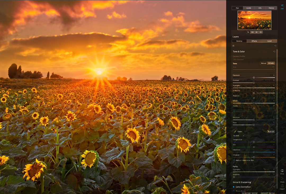
Task: Open the Edit module icon
Action: [x=282, y=6]
